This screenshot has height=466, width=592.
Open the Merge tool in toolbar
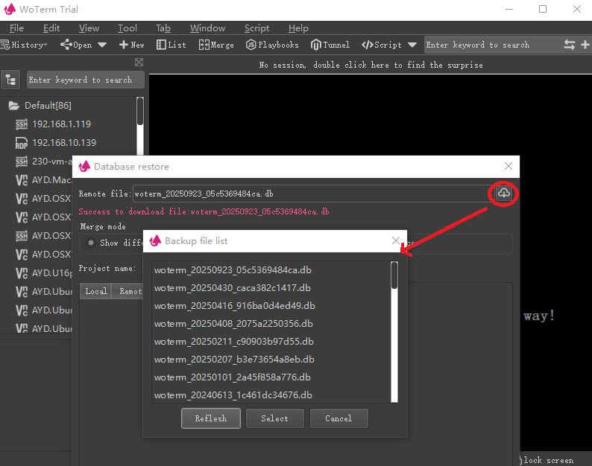(216, 45)
